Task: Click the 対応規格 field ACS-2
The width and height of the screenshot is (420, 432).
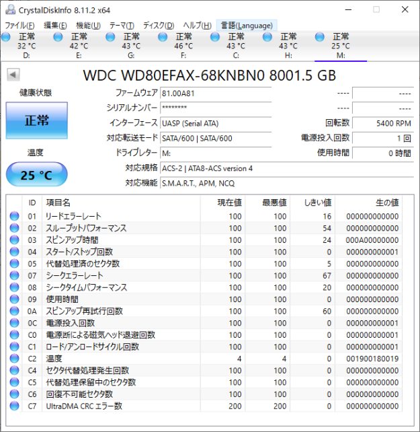Action: click(287, 168)
